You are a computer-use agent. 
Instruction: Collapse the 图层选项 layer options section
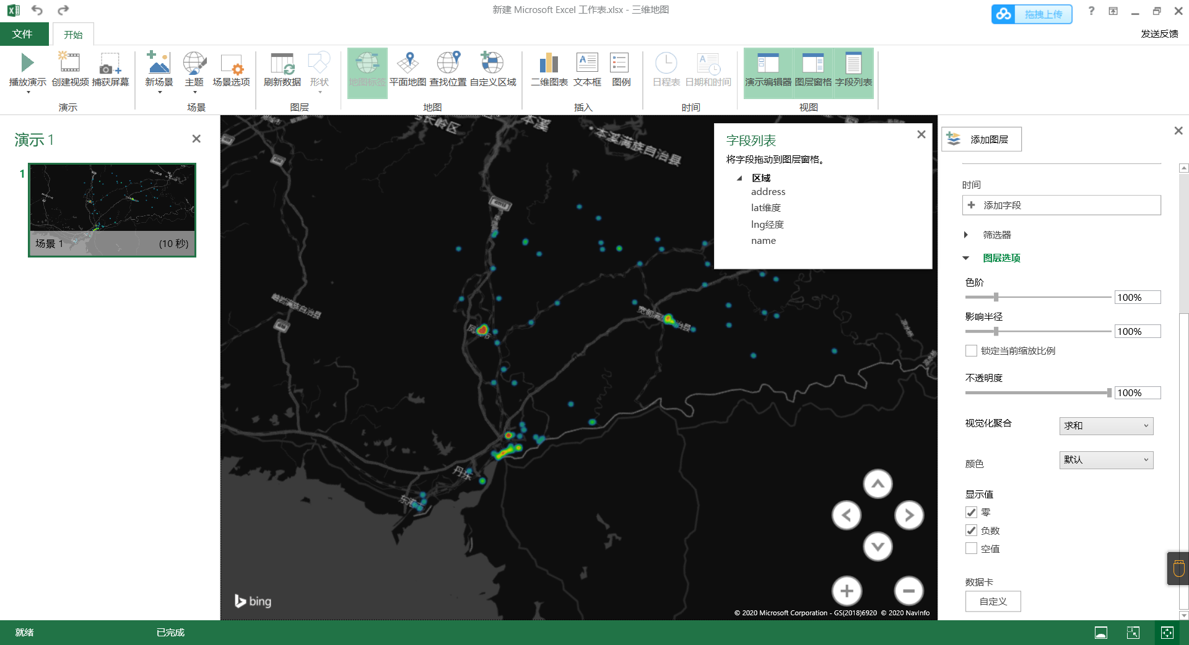966,258
